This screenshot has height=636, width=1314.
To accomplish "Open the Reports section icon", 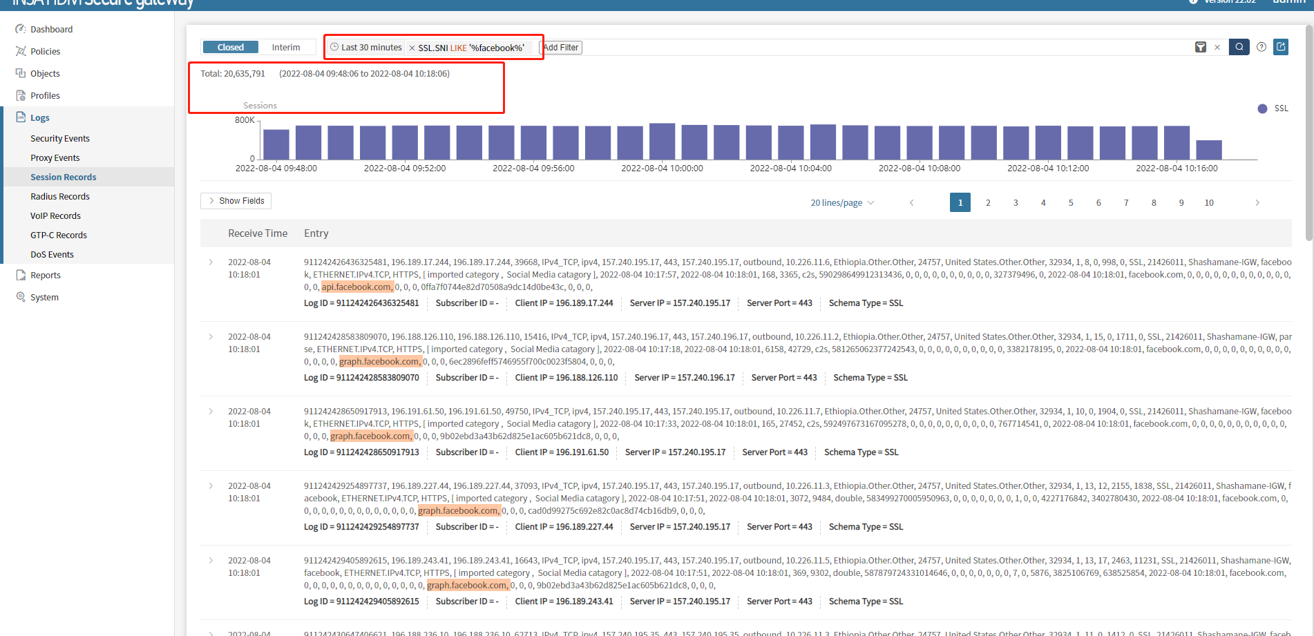I will pos(21,275).
